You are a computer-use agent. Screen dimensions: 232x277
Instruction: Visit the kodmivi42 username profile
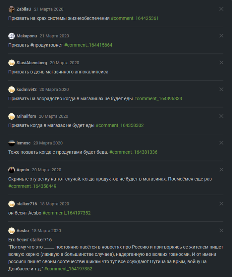click(27, 89)
